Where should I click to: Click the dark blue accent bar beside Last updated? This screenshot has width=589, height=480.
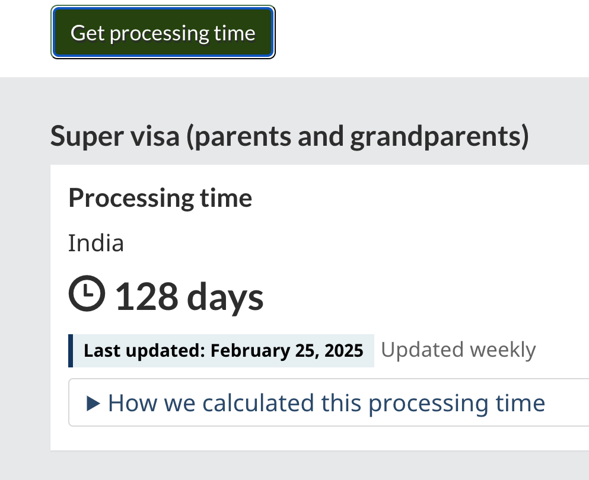[71, 350]
